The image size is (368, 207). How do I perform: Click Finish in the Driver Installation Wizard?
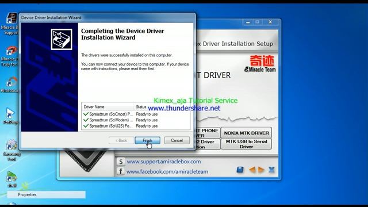(x=147, y=140)
